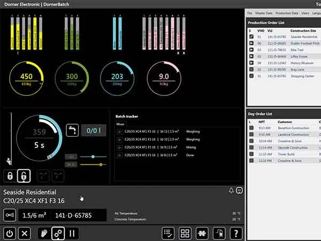Click the pink 9.0 admixture scale gauge

[x=164, y=79]
